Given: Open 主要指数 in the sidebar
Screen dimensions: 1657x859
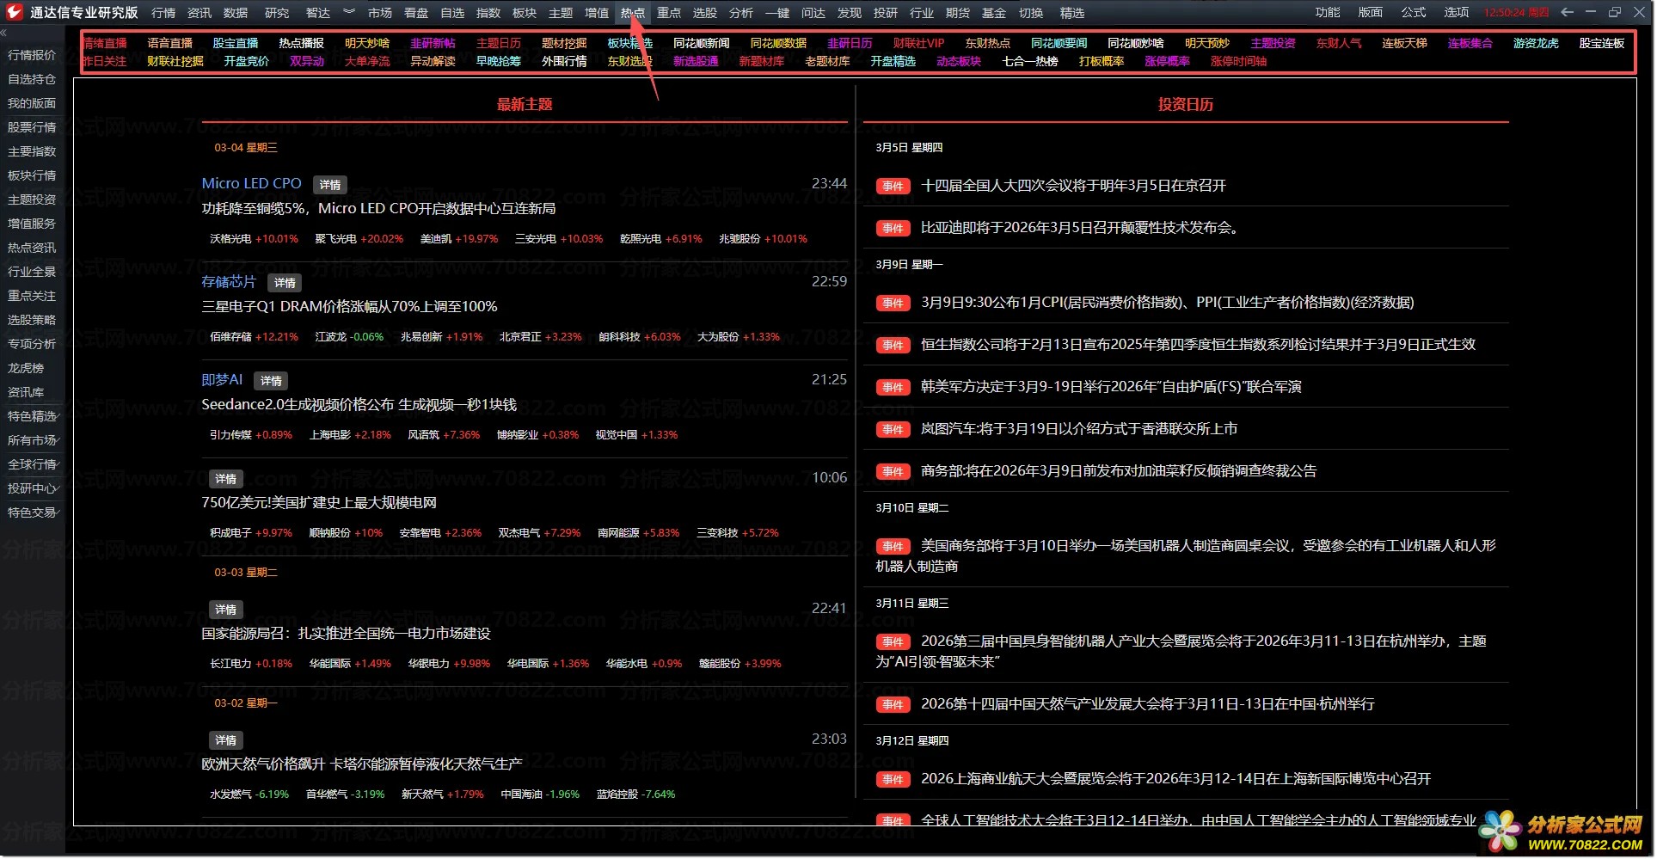Looking at the screenshot, I should 32,151.
